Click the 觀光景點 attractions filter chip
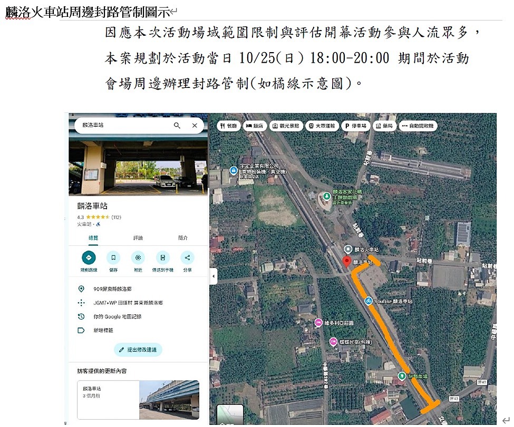514x427 pixels. click(x=286, y=126)
